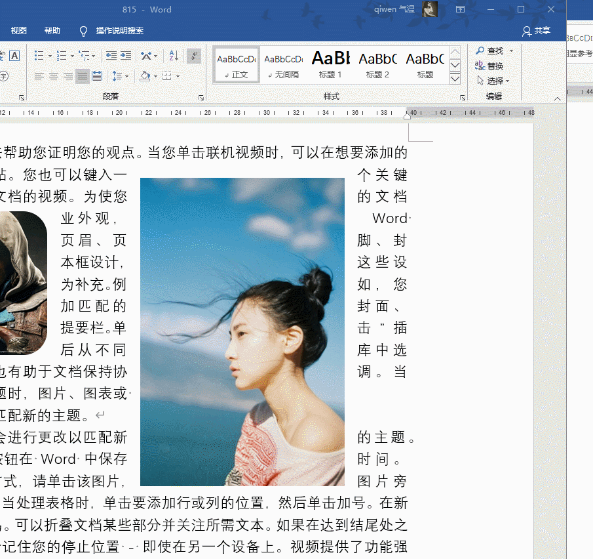The image size is (593, 559).
Task: Expand the borders dropdown arrow
Action: (x=178, y=76)
